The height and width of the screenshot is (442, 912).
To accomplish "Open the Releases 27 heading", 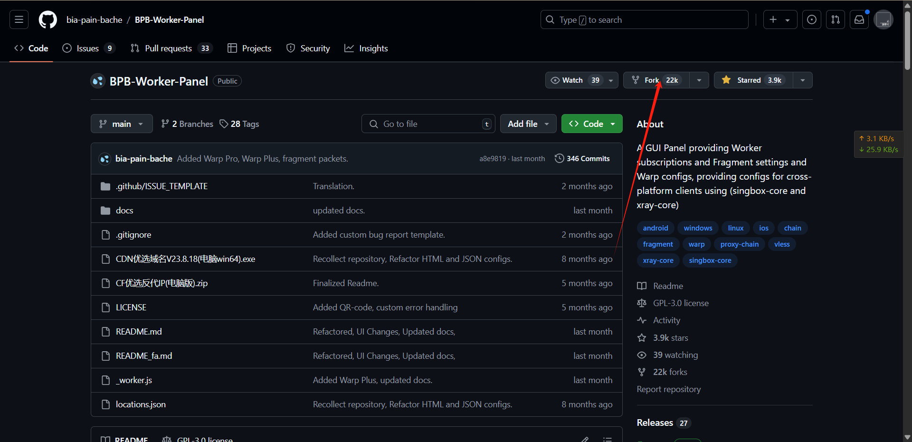I will pos(664,423).
